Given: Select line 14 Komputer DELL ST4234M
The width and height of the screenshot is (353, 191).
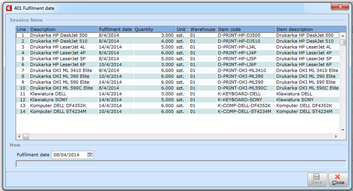Looking at the screenshot, I should tap(178, 111).
